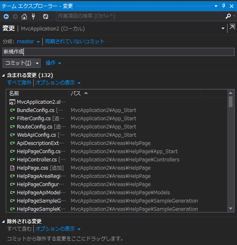Screen dimensions: 237x245
Task: Click the Forward navigation arrow icon
Action: (x=15, y=16)
